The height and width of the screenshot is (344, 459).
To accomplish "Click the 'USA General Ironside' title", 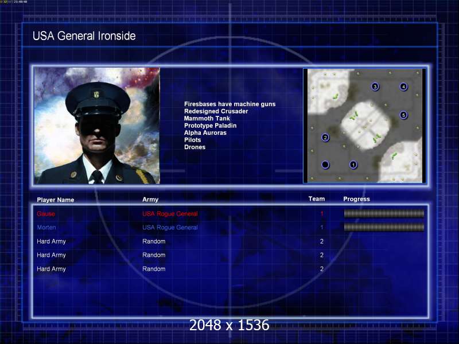I will point(84,36).
